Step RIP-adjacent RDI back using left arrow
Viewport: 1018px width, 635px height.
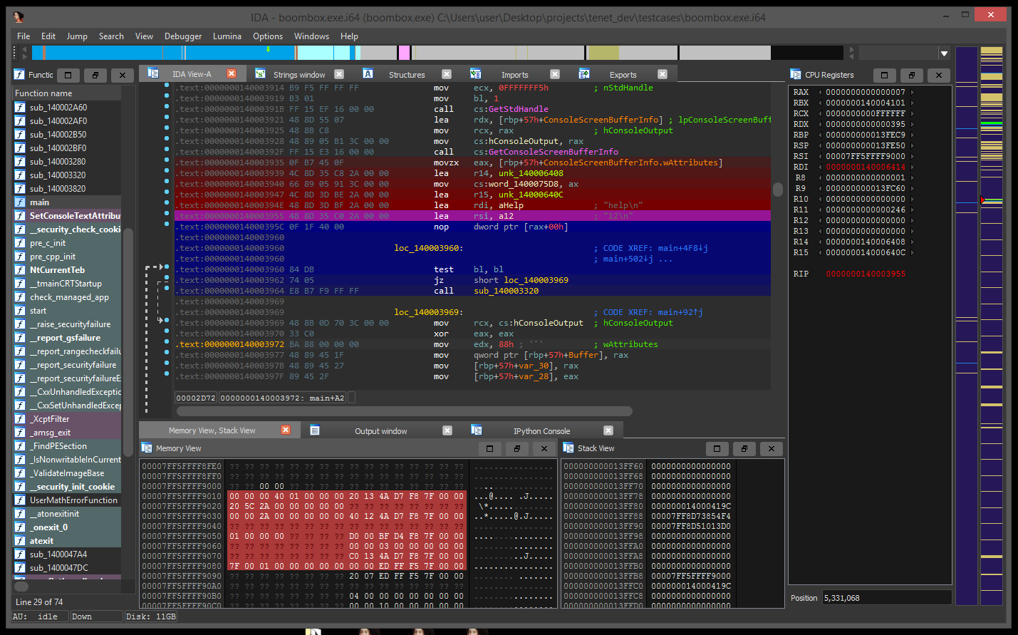point(820,167)
